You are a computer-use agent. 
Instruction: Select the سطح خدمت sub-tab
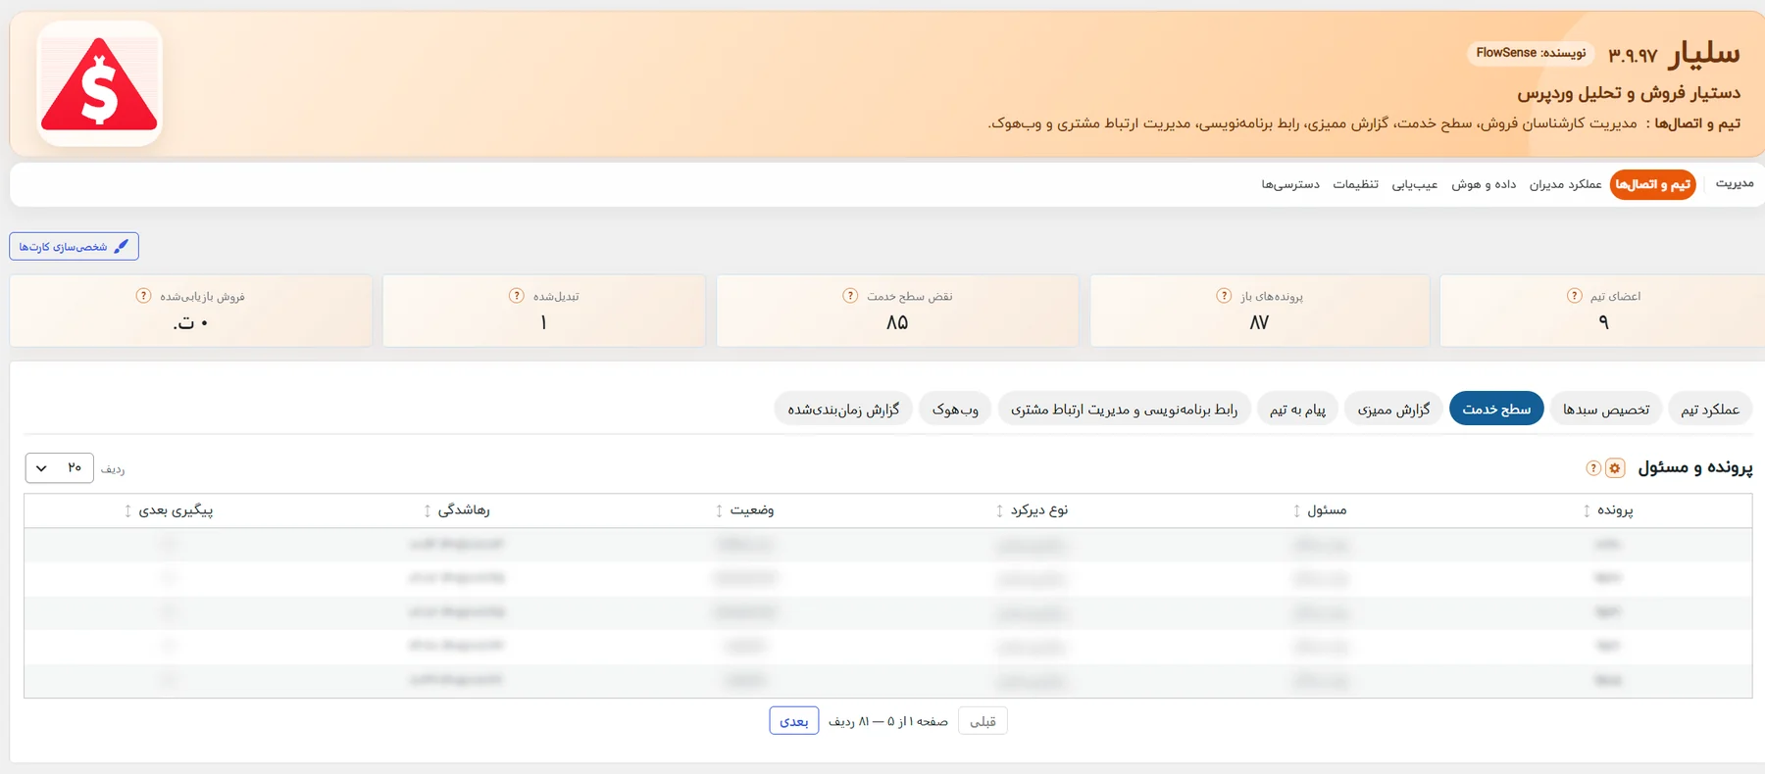point(1496,410)
